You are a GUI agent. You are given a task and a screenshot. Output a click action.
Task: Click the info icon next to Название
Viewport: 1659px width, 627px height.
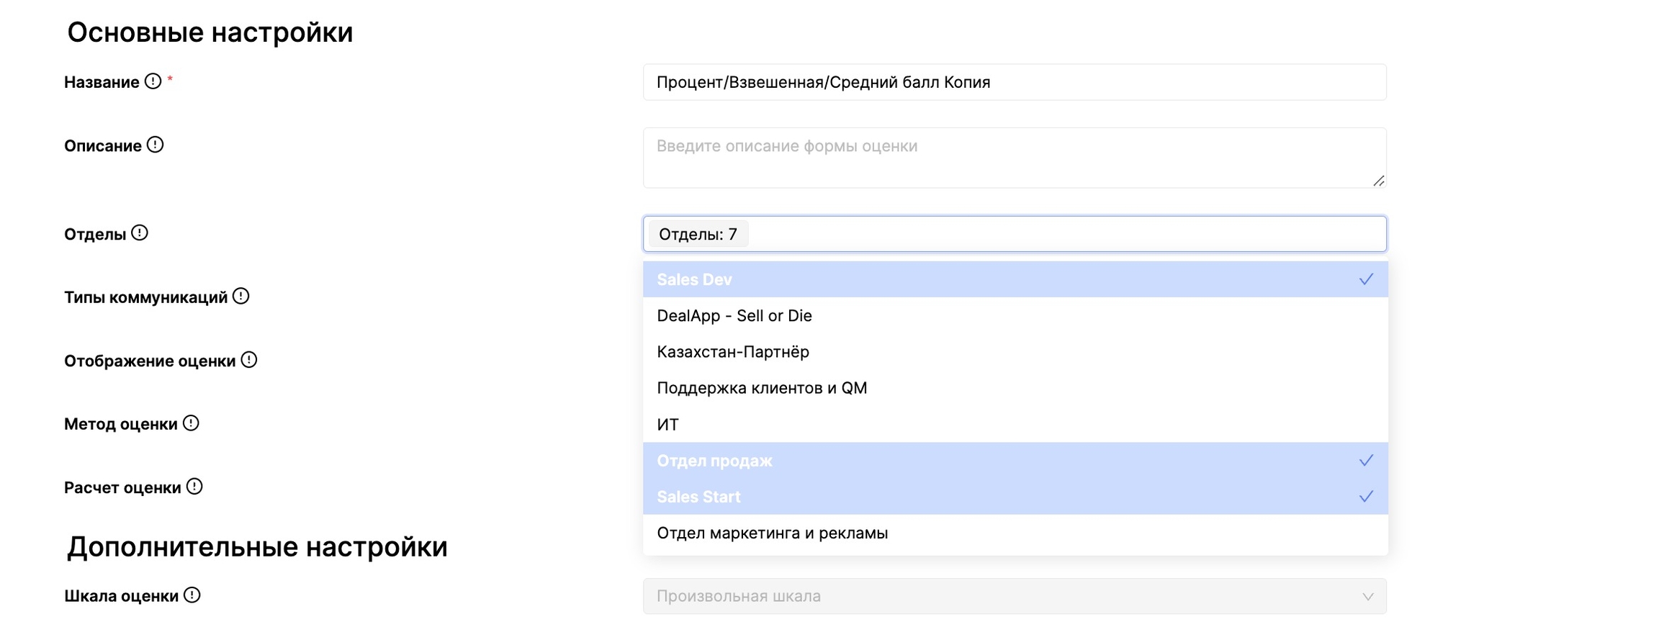click(x=153, y=81)
